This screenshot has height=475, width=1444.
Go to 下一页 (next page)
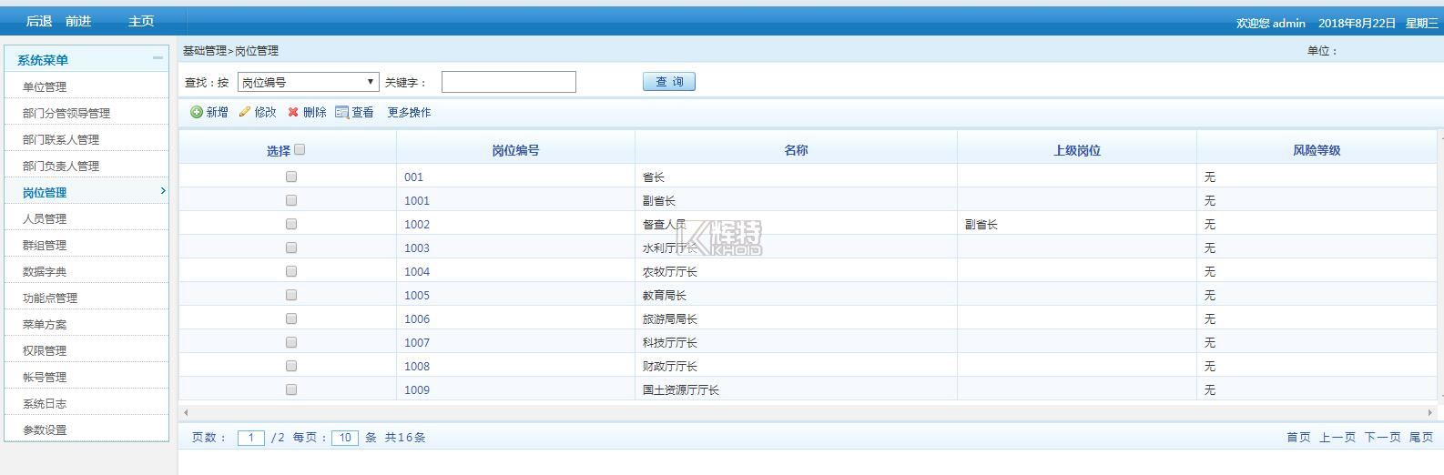1382,438
